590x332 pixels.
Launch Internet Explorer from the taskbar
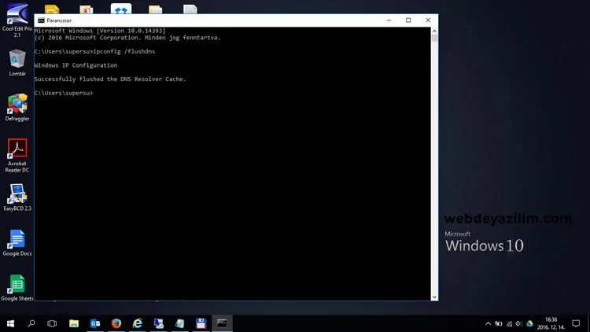point(138,323)
